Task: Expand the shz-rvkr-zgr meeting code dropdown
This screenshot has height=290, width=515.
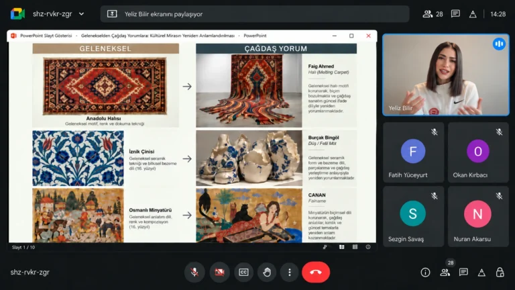Action: [x=81, y=14]
